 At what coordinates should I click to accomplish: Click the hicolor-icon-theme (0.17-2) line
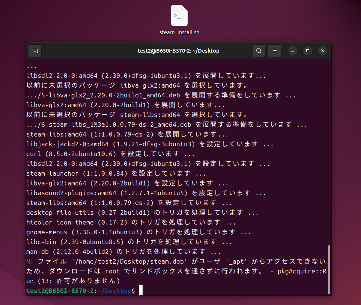point(131,222)
